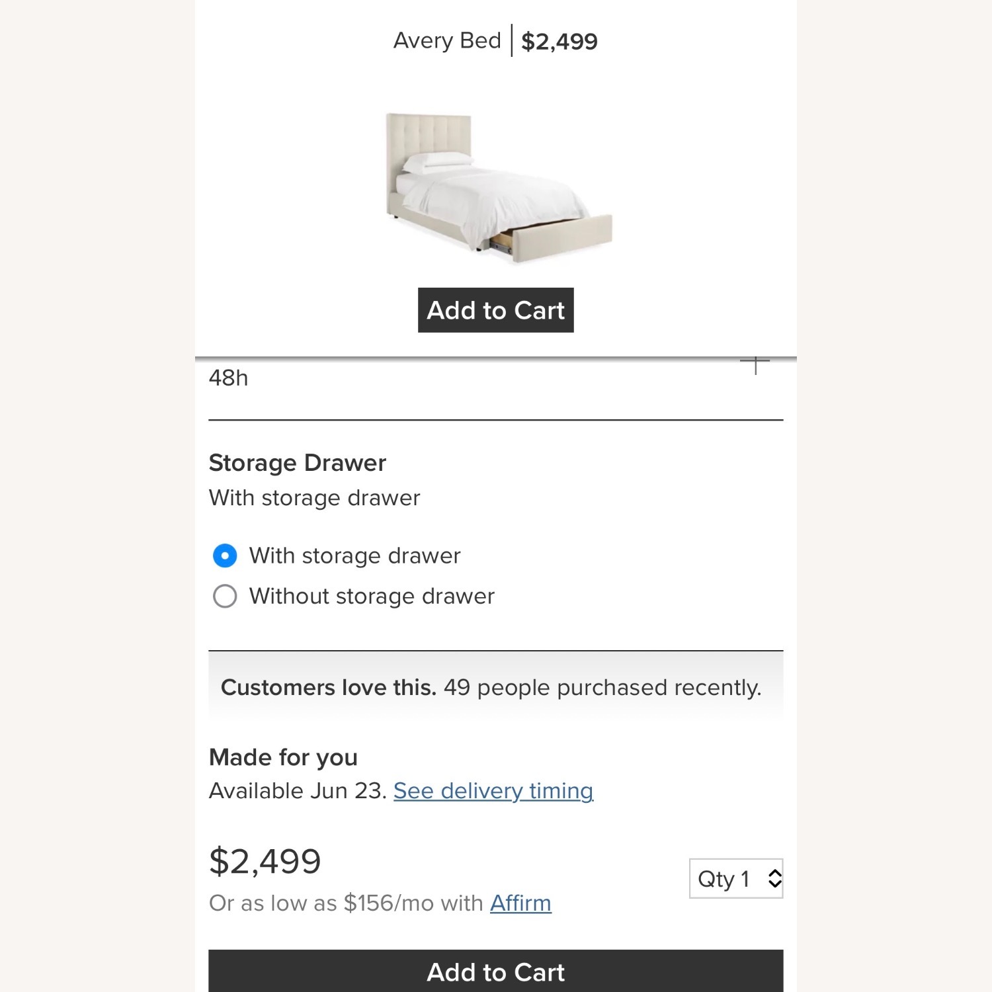
Task: Click the large $2,499 price above Affirm
Action: (x=265, y=862)
